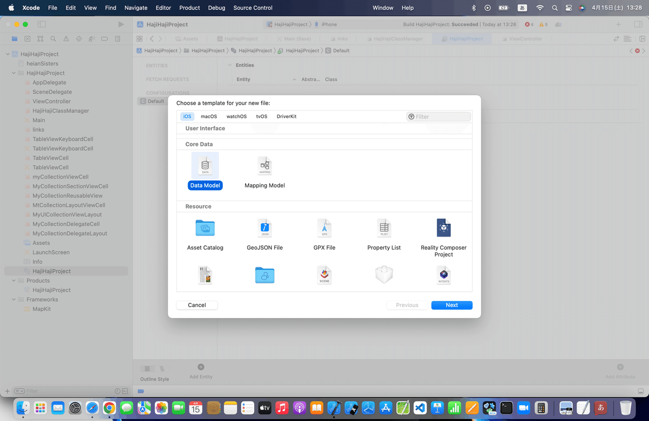Open the HajiHajiProject scheme selector
Screen dimensions: 649x421
pyautogui.click(x=287, y=24)
